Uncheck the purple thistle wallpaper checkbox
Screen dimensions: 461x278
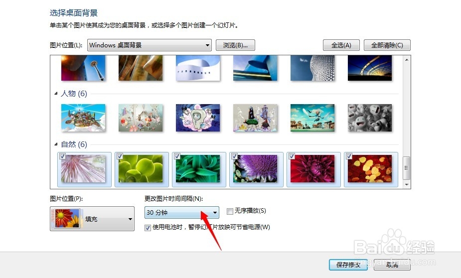234,156
